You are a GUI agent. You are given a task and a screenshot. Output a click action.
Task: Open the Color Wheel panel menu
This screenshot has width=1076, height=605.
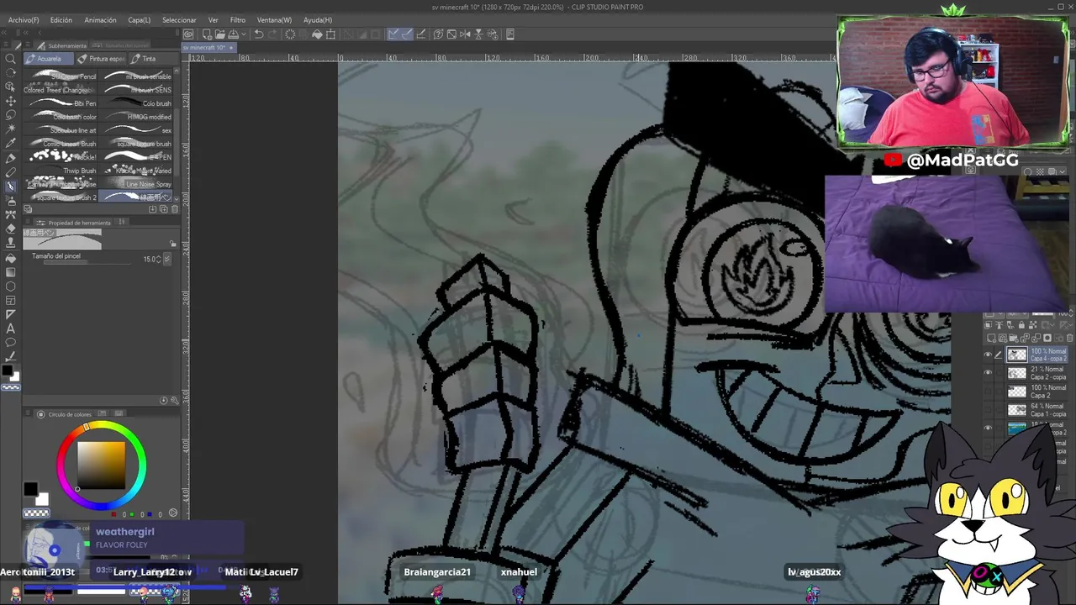pos(29,414)
